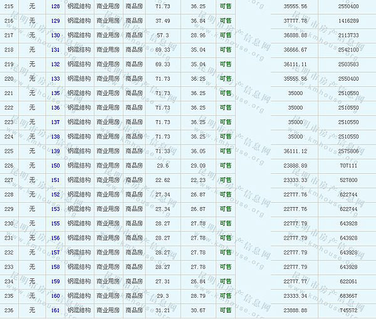Click the unit 139 link
Screen dimensions: 376x319
55,151
